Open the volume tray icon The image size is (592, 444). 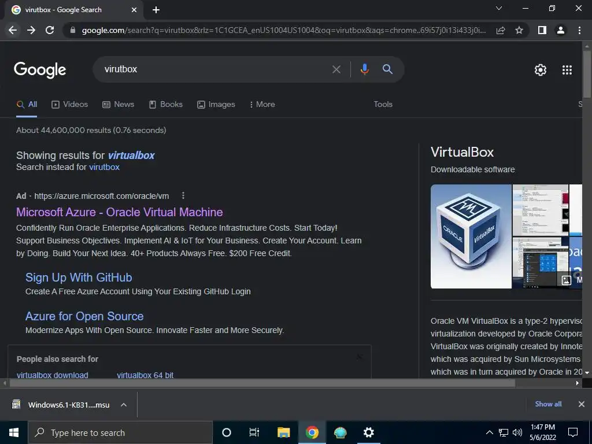click(517, 432)
